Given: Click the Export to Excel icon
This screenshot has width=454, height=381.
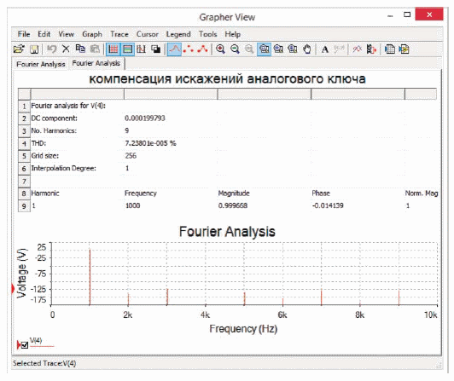Looking at the screenshot, I should point(390,49).
